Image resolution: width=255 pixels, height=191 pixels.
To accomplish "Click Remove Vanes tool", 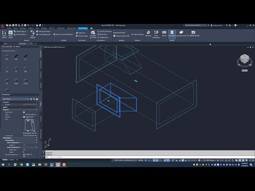I will 82,36.
